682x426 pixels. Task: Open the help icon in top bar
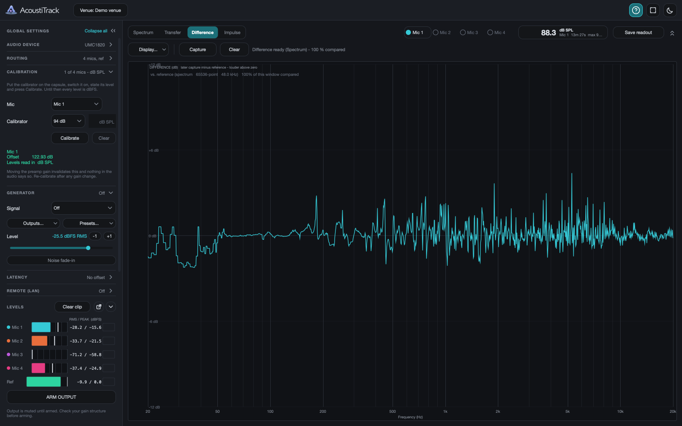(x=636, y=10)
